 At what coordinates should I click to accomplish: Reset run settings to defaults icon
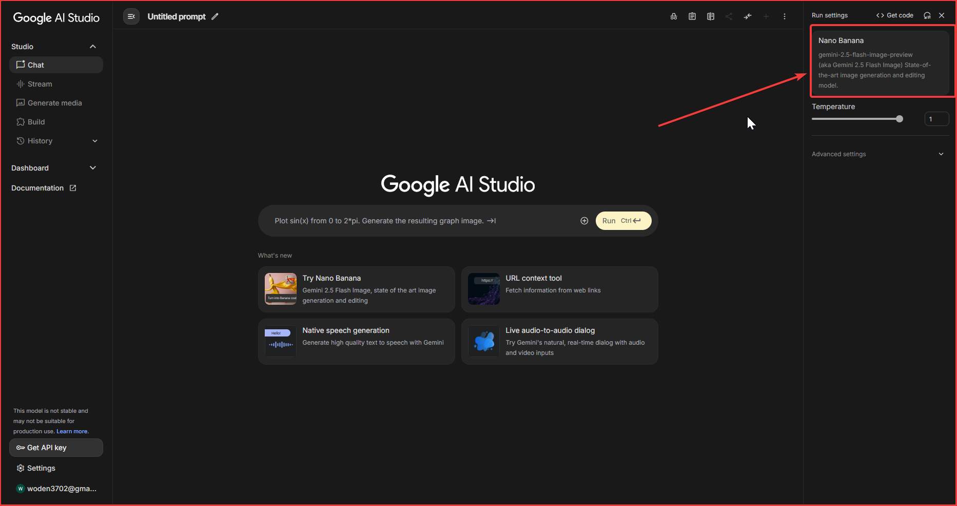coord(927,15)
